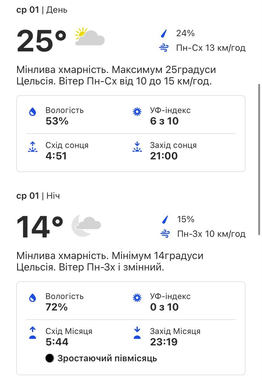
Task: Select the 'ср 01 | День' heading
Action: 42,10
